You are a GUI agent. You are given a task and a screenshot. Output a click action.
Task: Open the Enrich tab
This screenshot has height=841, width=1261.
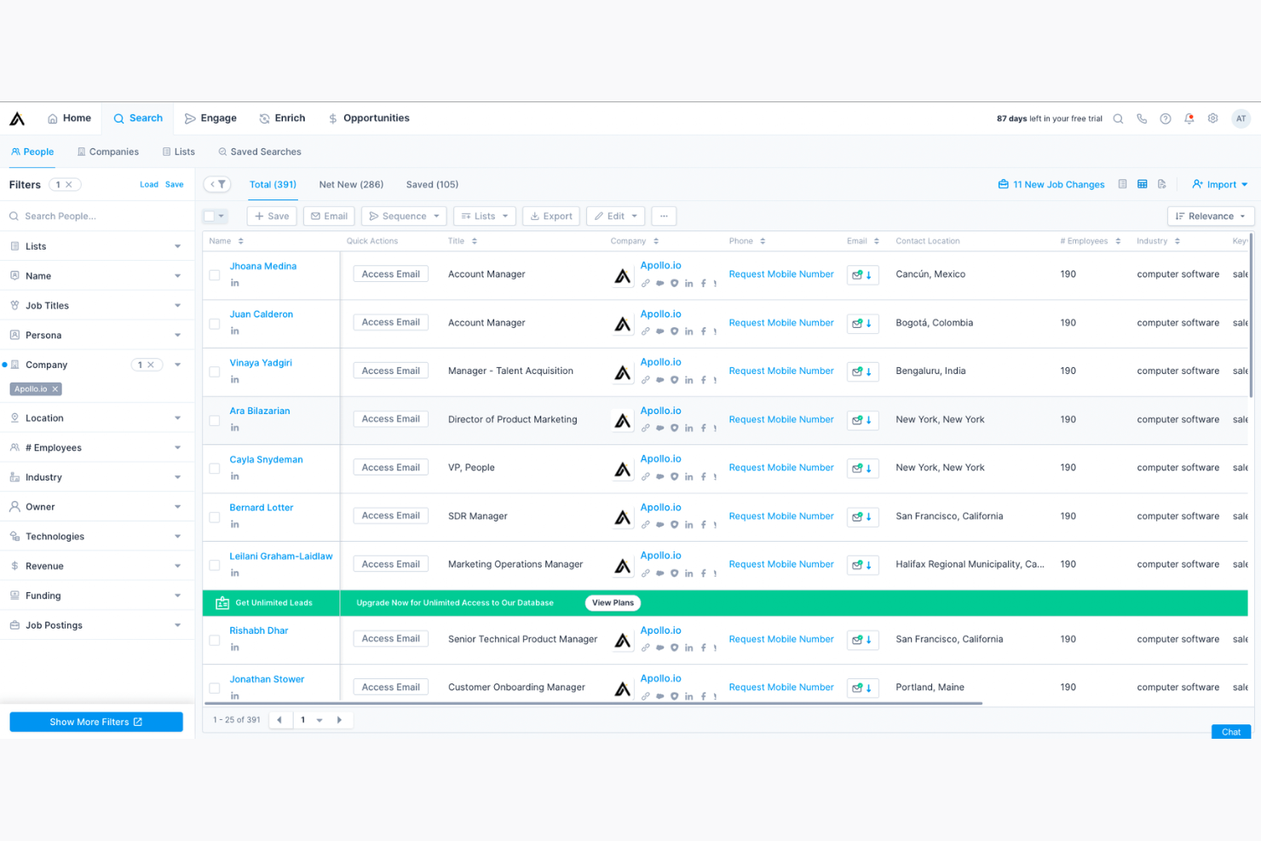click(x=282, y=118)
